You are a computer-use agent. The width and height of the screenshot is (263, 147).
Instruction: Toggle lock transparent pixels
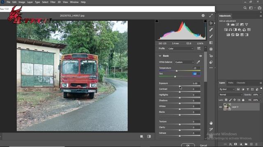[226, 100]
